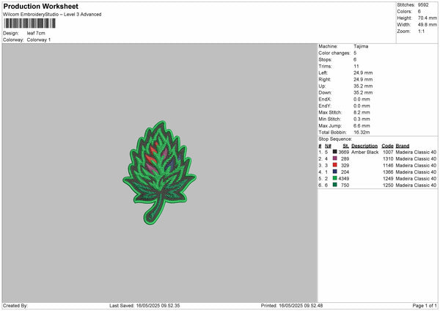Click the St. column header
Image resolution: width=440 pixels, height=311 pixels.
coord(345,146)
